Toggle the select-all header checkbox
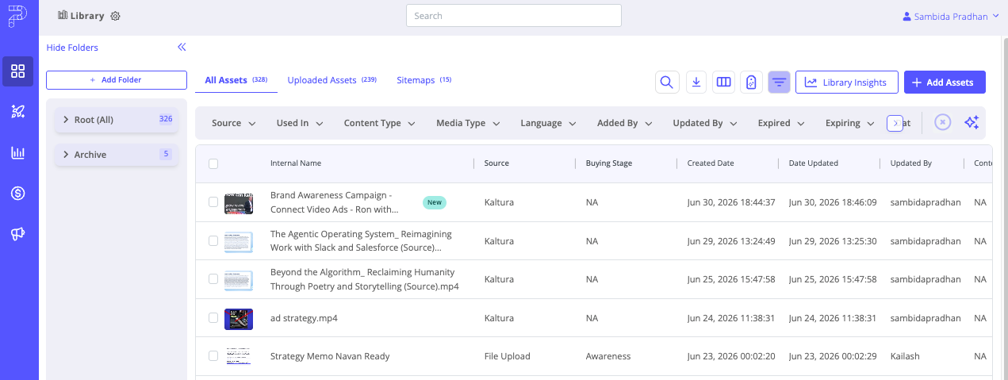Viewport: 1008px width, 380px height. click(x=213, y=163)
